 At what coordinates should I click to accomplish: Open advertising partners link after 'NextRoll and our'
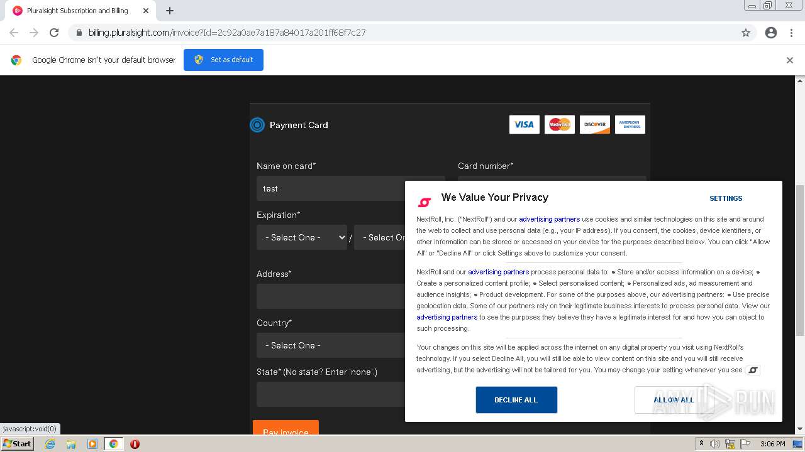click(x=498, y=272)
